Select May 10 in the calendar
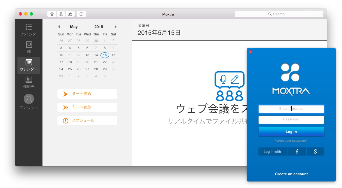Image resolution: width=342 pixels, height=188 pixels. click(x=61, y=55)
